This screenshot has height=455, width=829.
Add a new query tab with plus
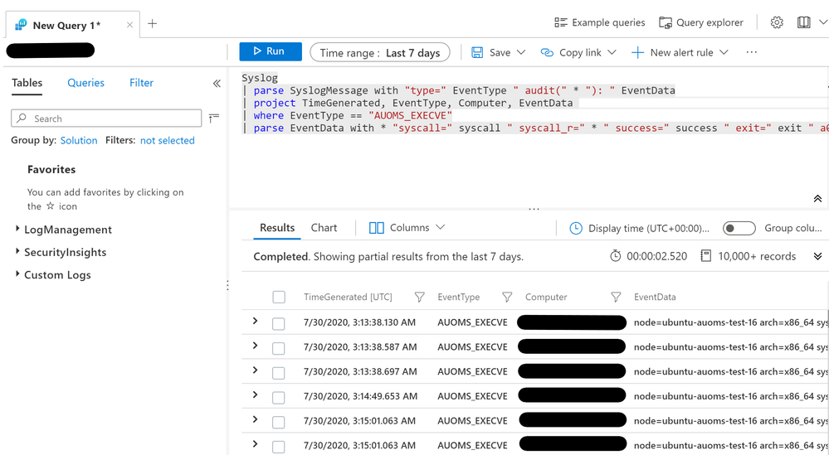(x=152, y=24)
